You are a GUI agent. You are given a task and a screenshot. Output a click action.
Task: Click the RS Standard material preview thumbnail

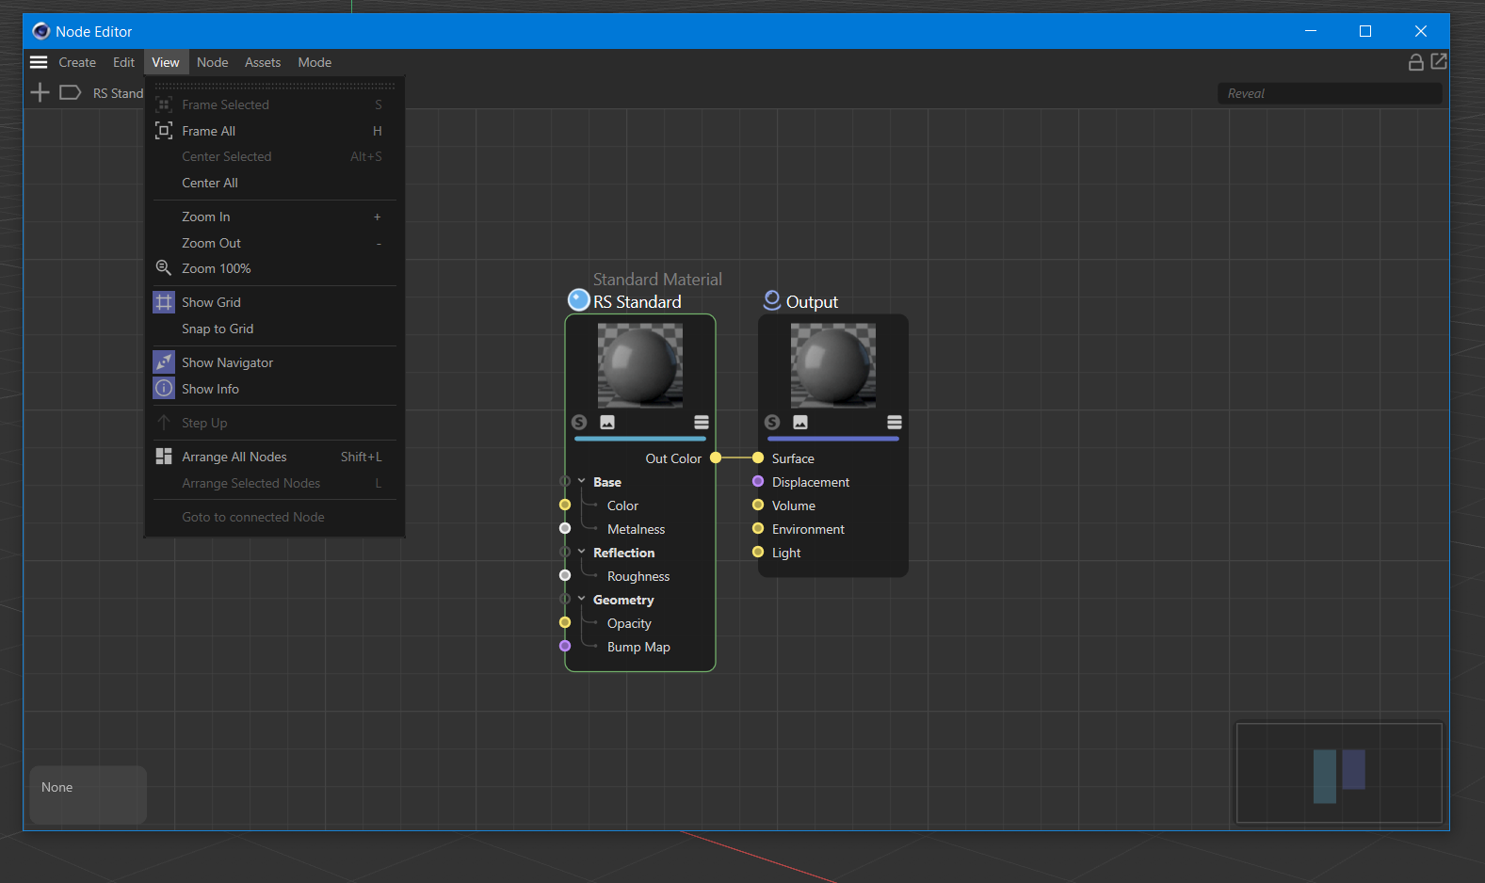(x=640, y=365)
